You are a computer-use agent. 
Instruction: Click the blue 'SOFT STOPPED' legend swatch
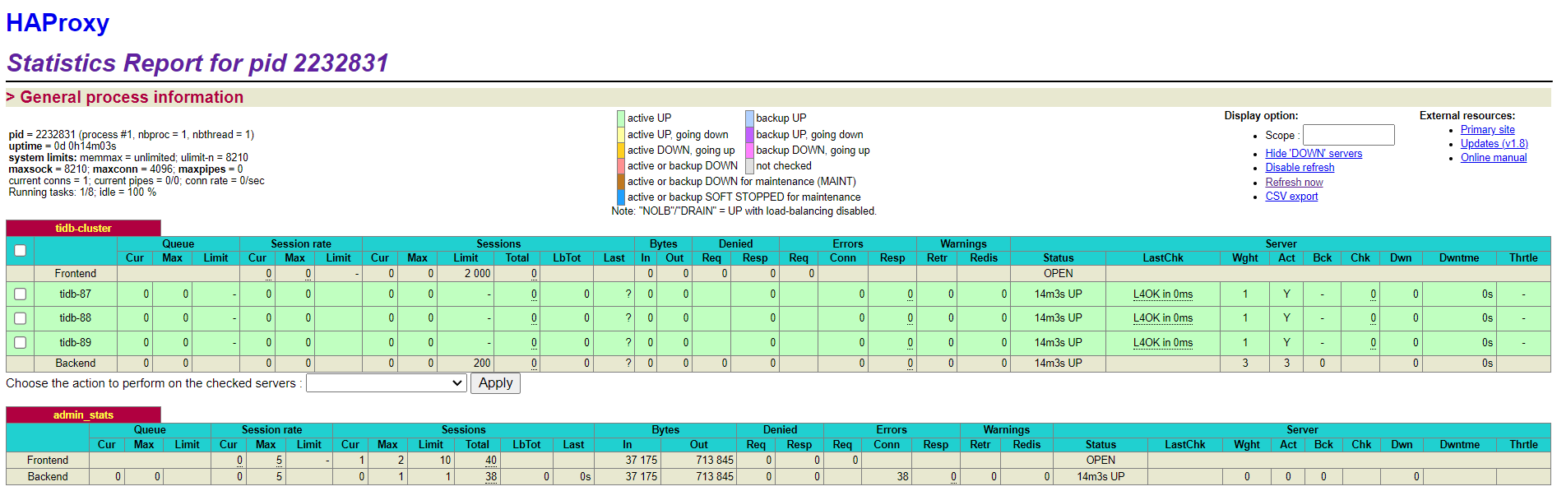pos(621,197)
